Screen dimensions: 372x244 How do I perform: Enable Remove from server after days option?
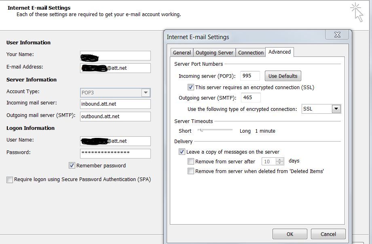(x=191, y=161)
